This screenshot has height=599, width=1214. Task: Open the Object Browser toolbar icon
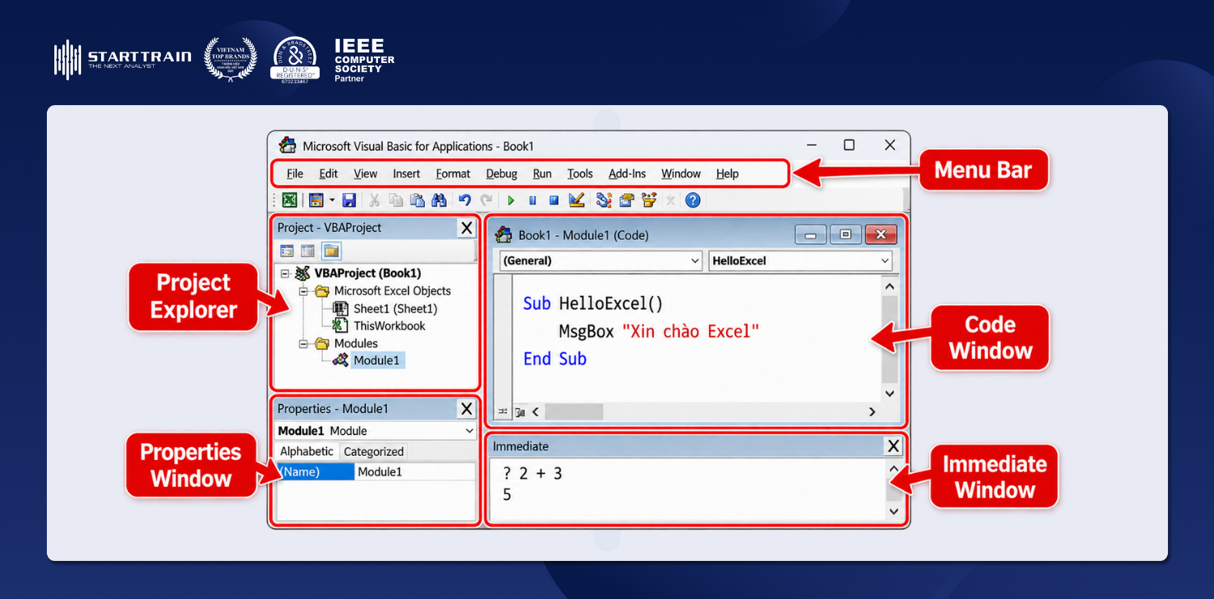pos(648,200)
